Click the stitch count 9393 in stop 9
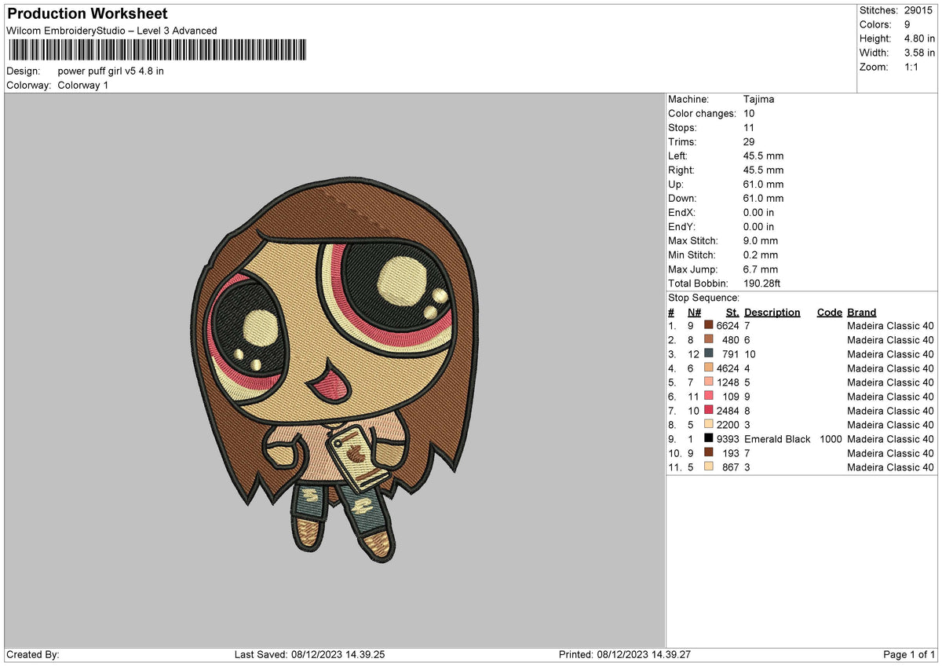The height and width of the screenshot is (666, 942). [x=728, y=438]
